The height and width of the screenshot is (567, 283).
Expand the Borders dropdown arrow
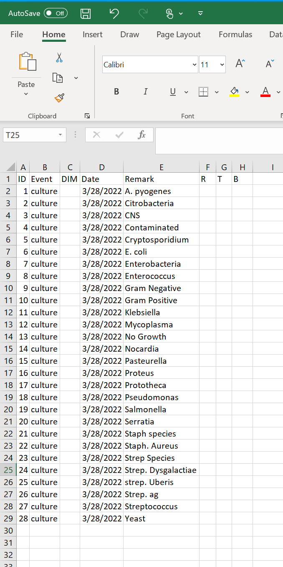coord(217,92)
